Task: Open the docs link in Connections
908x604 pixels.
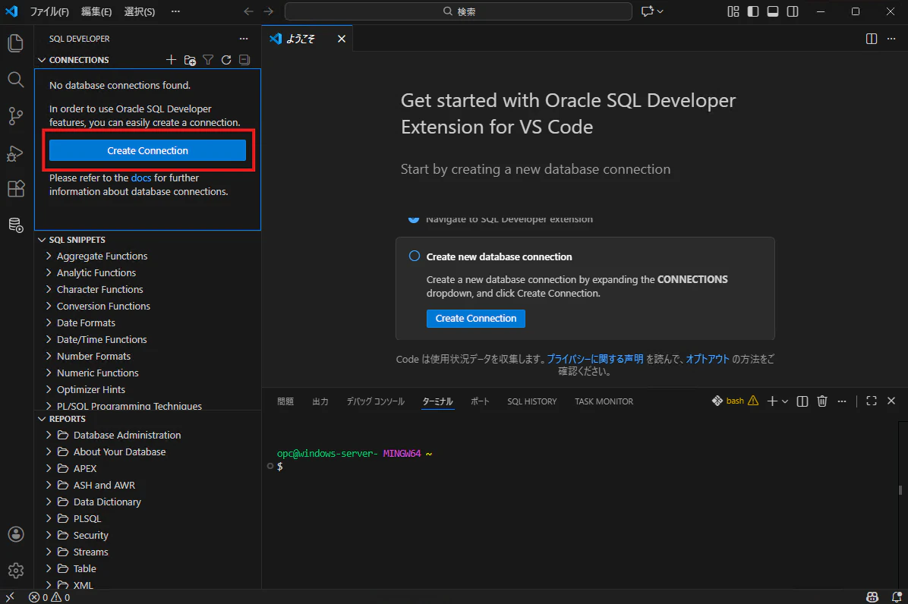Action: [140, 178]
